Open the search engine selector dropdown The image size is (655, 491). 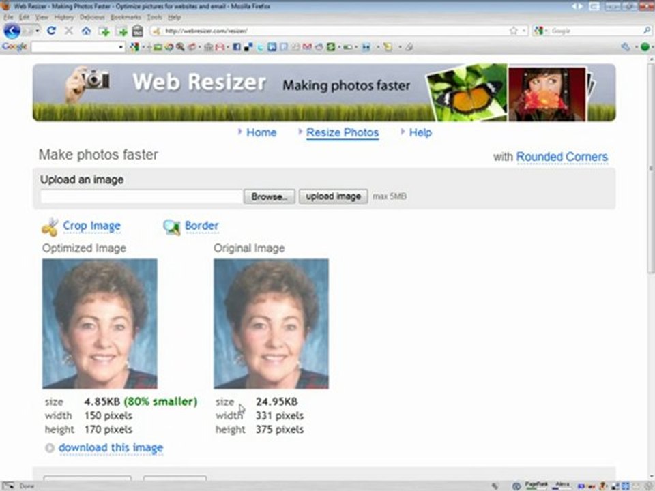pyautogui.click(x=546, y=31)
